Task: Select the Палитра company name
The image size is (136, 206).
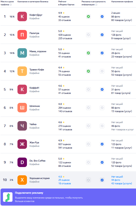Action: (34, 33)
